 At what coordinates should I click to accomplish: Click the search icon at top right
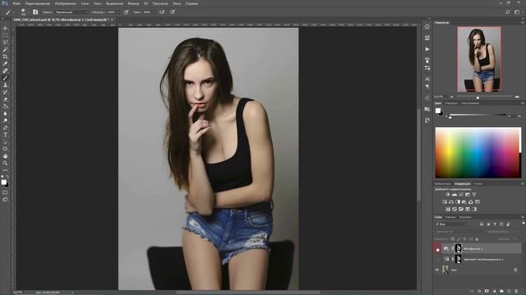pyautogui.click(x=508, y=12)
